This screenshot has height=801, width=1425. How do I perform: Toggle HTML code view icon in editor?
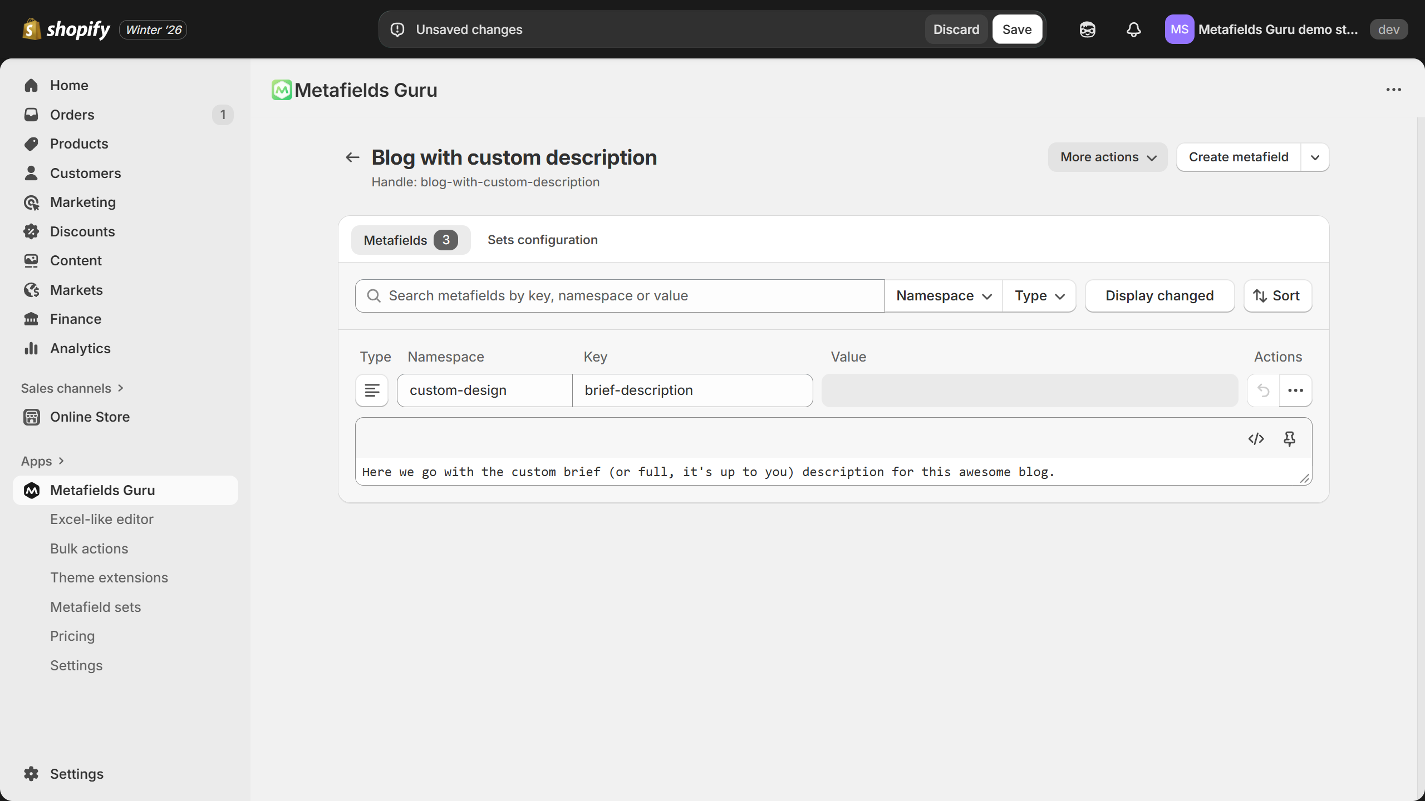click(1256, 439)
